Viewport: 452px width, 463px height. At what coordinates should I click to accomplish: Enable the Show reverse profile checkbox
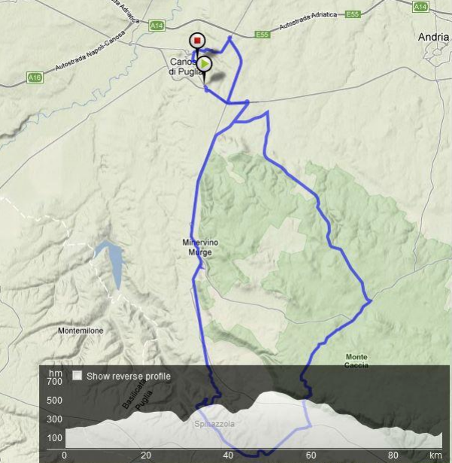[77, 376]
